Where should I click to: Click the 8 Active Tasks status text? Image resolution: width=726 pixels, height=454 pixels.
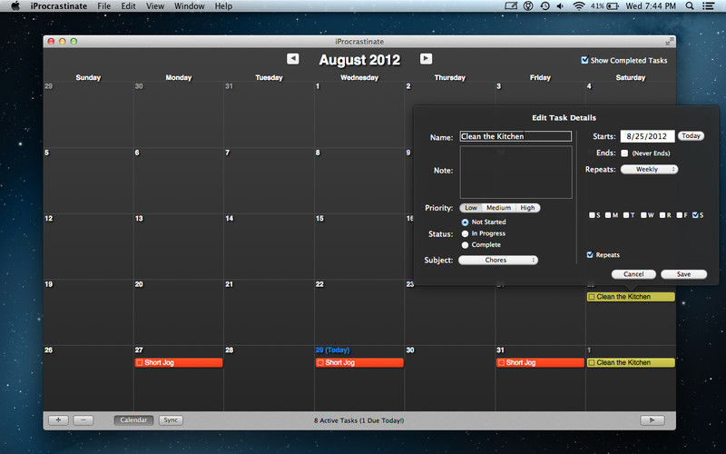358,420
